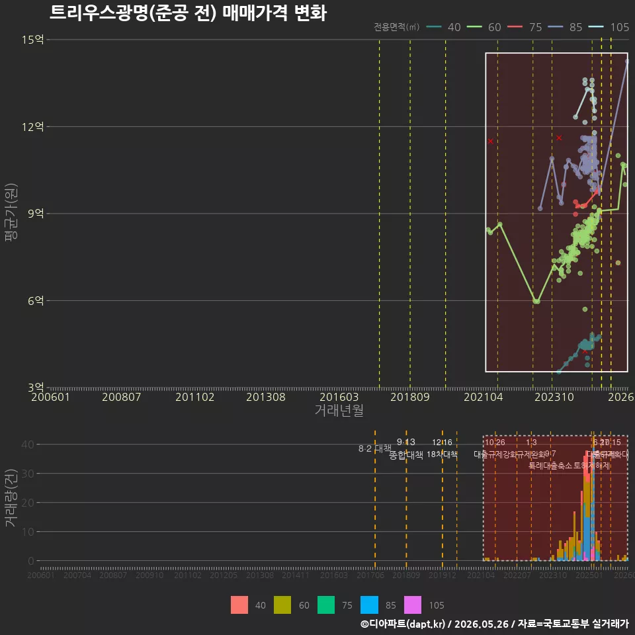Screen dimensions: 635x635
Task: Select the green 75 square in bottom legend
Action: click(326, 605)
